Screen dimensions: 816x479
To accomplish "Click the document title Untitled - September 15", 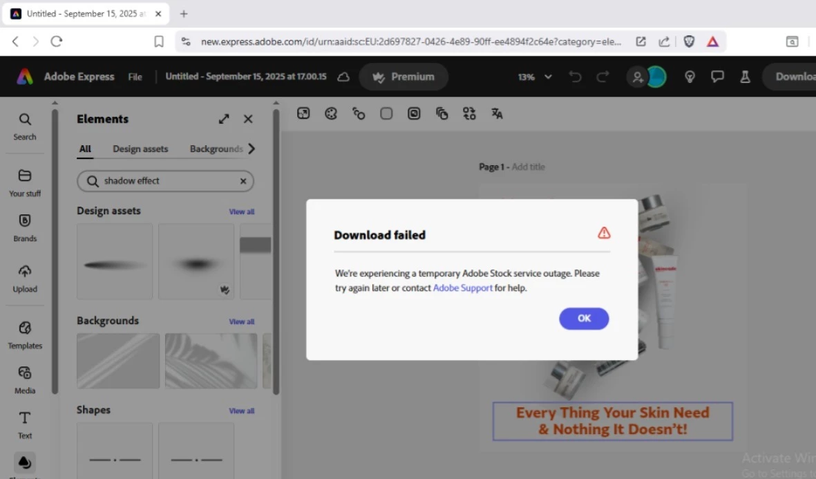I will coord(246,76).
